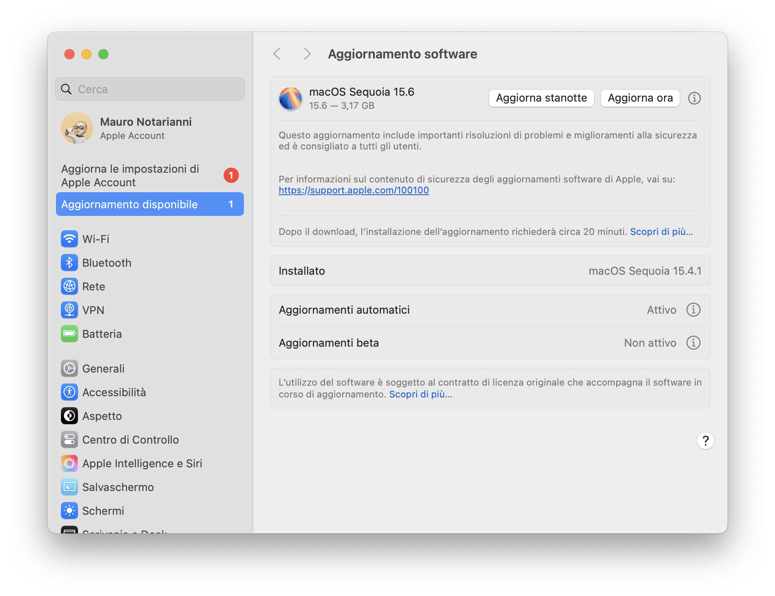Select Aggiornamento disponibile in the sidebar

150,204
